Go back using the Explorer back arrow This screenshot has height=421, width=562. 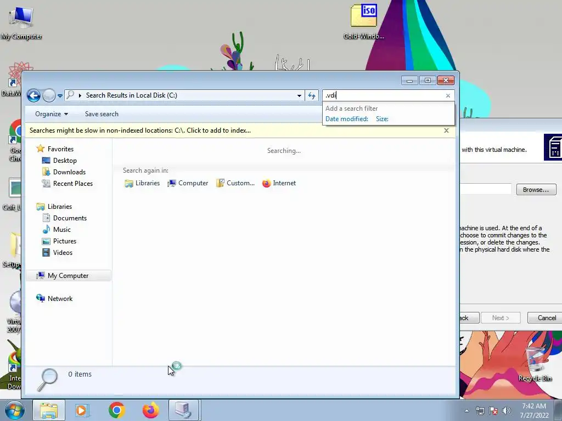point(33,95)
